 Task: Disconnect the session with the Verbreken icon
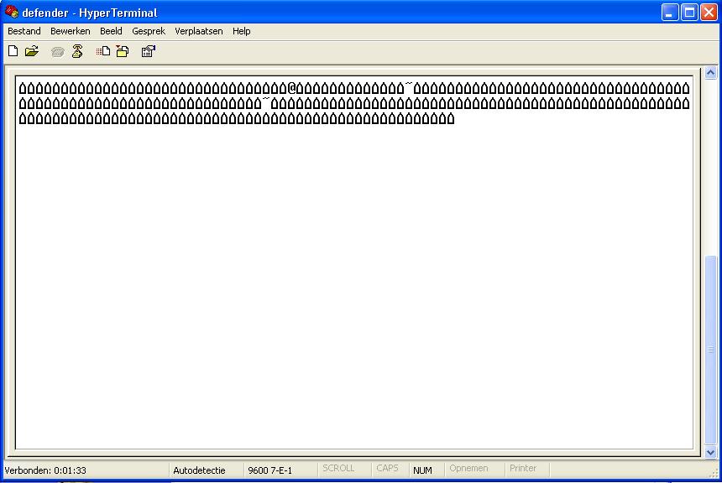tap(76, 51)
